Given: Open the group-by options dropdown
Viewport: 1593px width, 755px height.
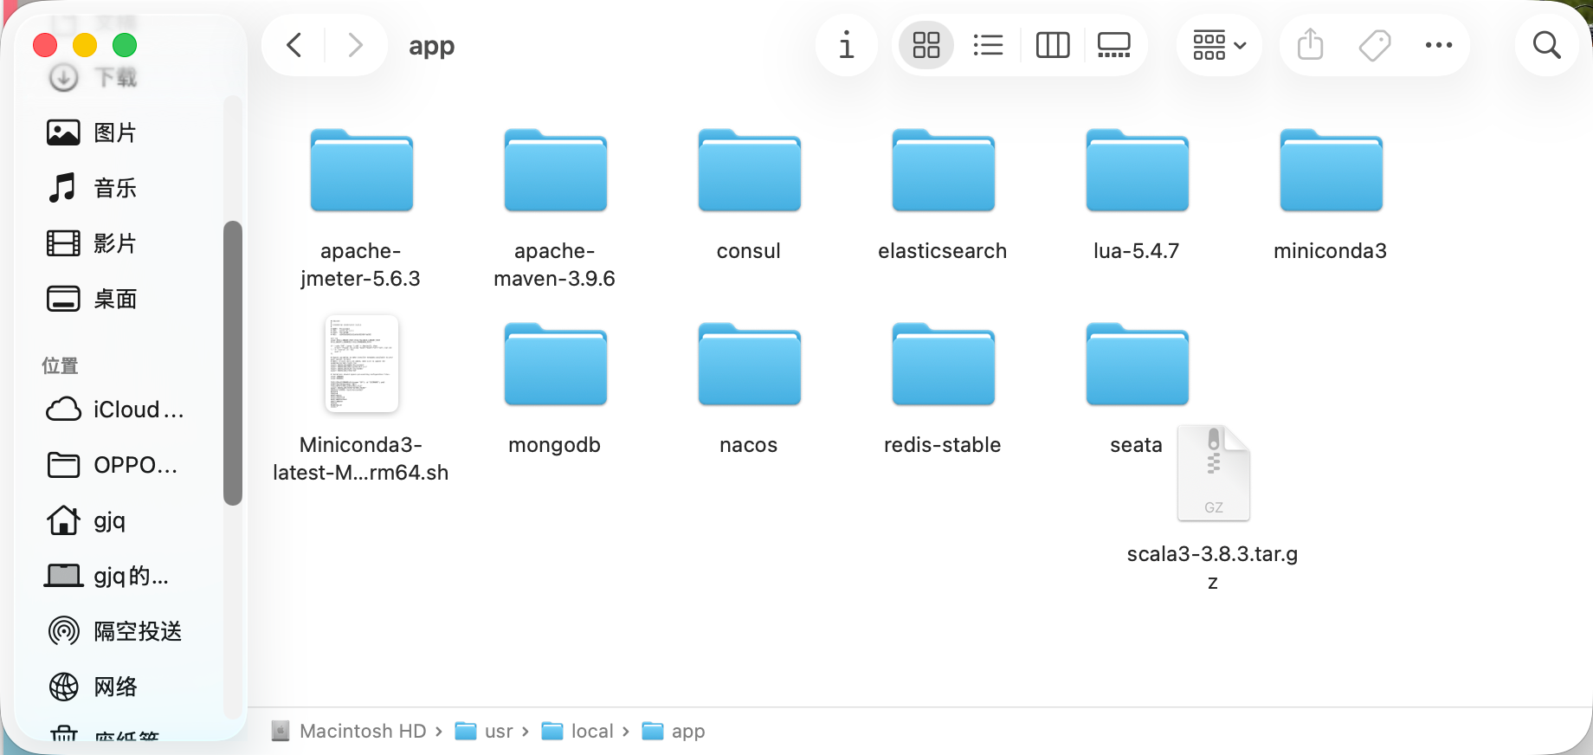Looking at the screenshot, I should [x=1219, y=45].
